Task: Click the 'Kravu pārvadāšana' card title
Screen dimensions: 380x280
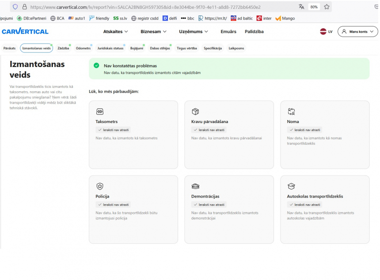Action: click(209, 122)
